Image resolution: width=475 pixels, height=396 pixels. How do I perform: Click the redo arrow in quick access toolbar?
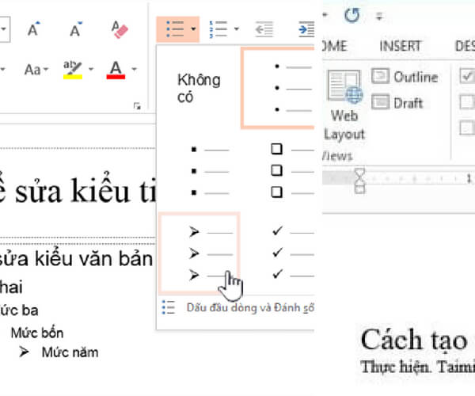(x=351, y=14)
